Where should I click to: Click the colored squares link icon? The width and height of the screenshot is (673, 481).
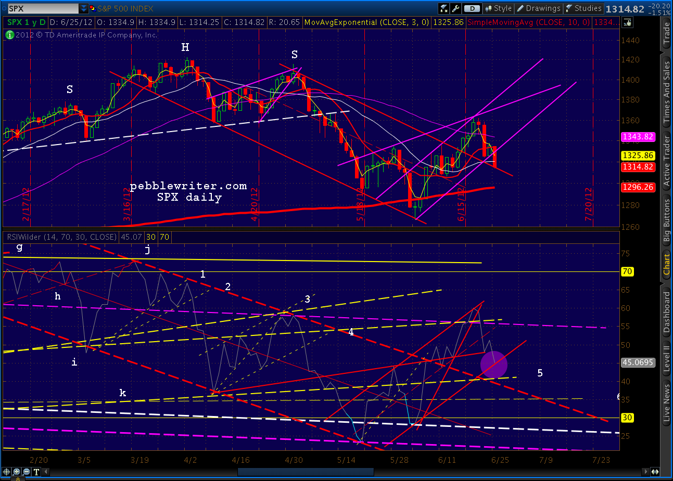93,8
